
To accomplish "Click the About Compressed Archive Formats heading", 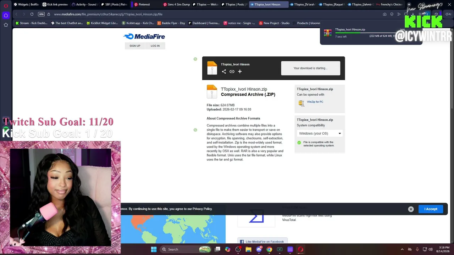I will point(233,118).
